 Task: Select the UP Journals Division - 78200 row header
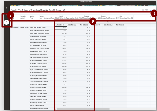coord(20,28)
